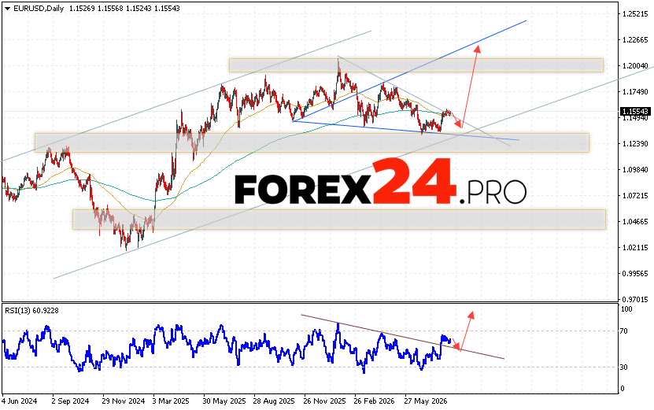Open the EURUSD chart menu triangle
The image size is (654, 410).
[x=8, y=9]
